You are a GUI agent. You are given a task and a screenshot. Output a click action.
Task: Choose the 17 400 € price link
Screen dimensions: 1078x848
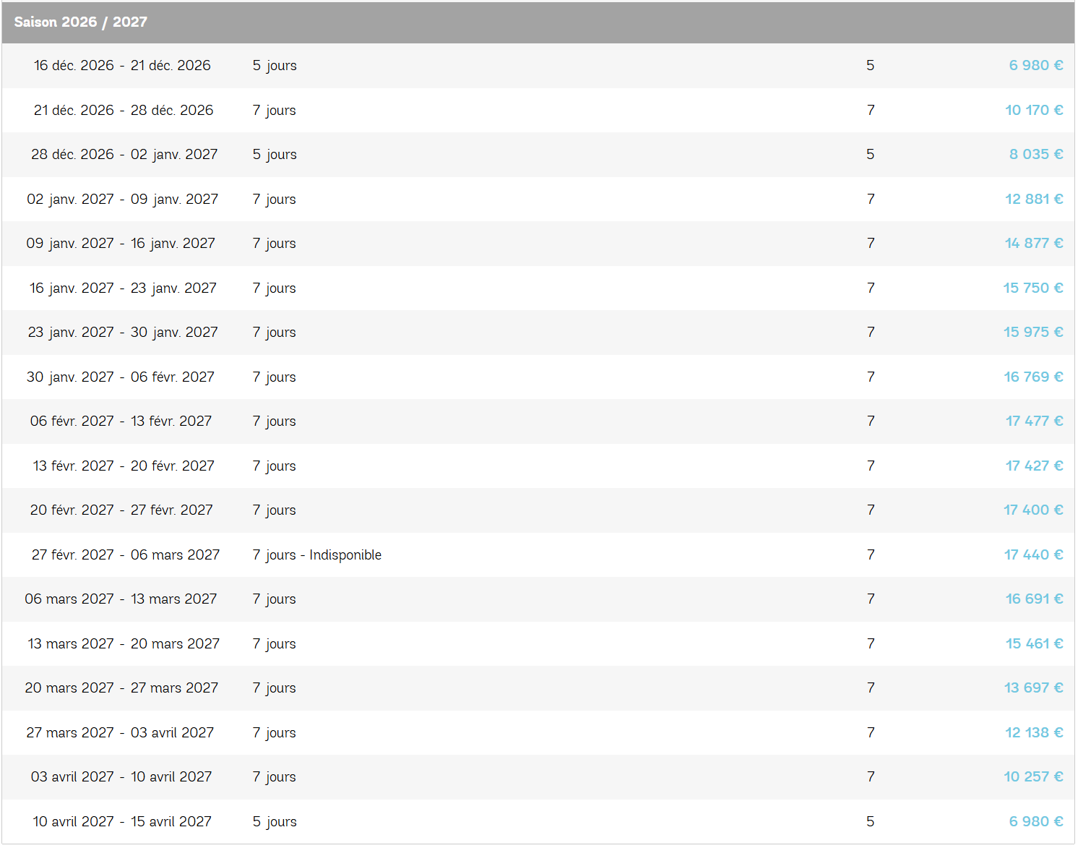(1033, 510)
